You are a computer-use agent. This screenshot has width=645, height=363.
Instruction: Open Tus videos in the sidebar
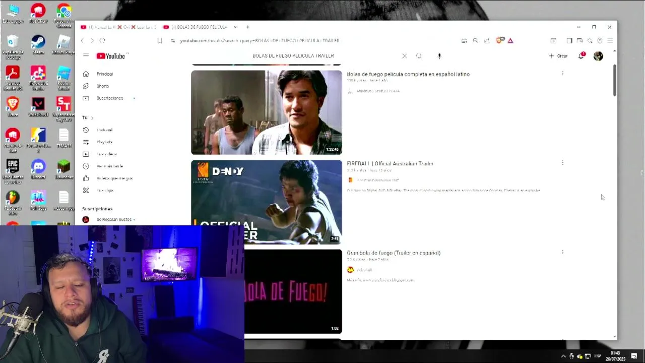pyautogui.click(x=106, y=154)
